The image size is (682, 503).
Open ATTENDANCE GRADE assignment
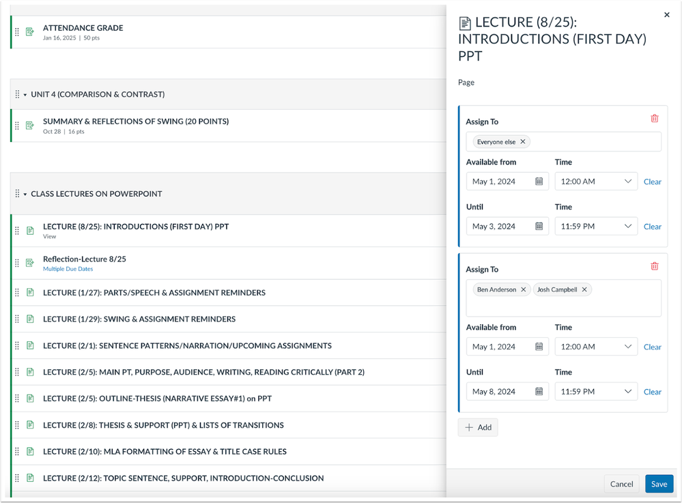point(83,28)
